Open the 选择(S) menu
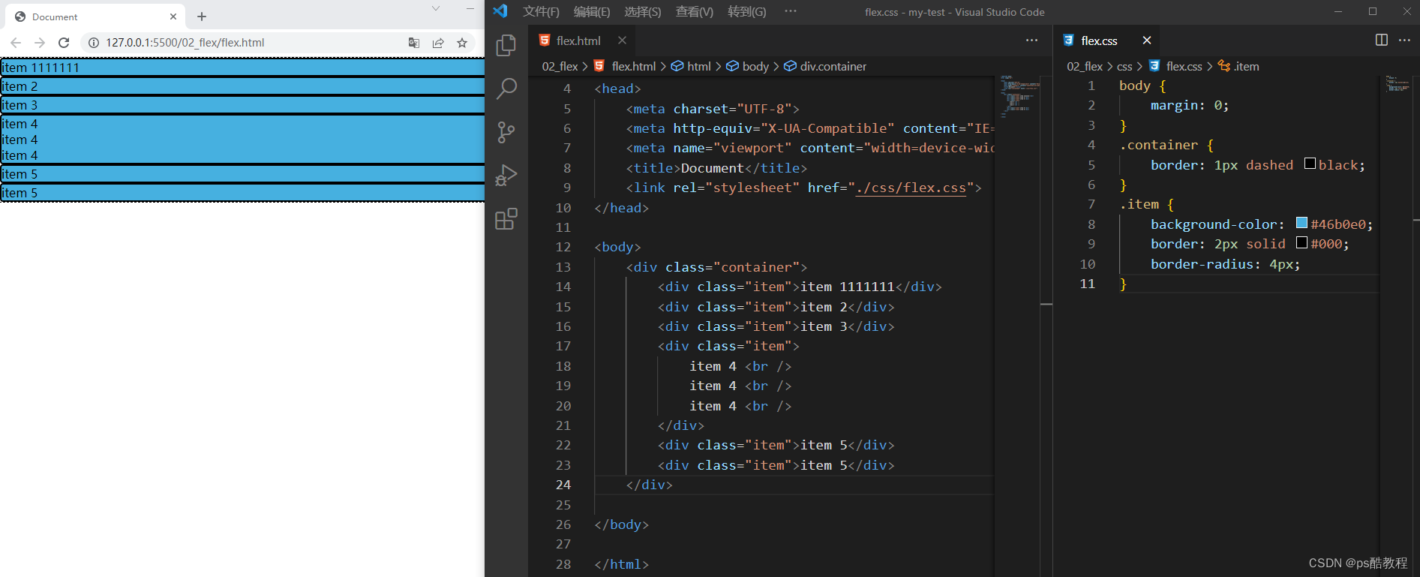The width and height of the screenshot is (1420, 577). click(643, 11)
